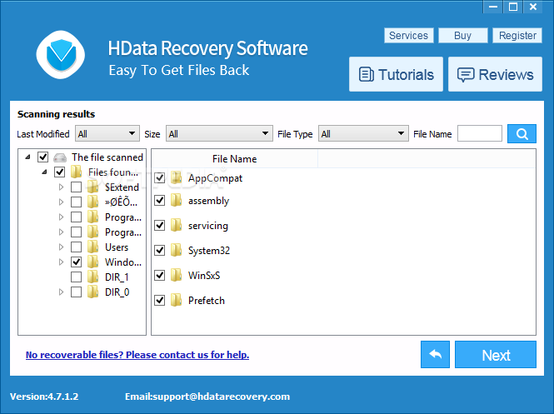Click the HData shield logo icon

point(61,55)
